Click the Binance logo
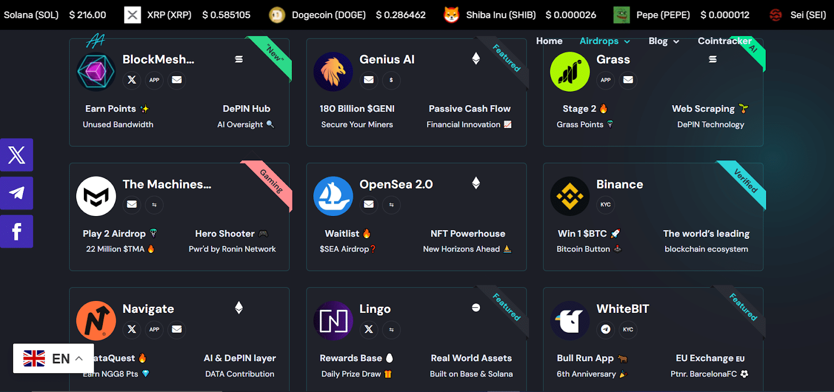 (x=570, y=196)
